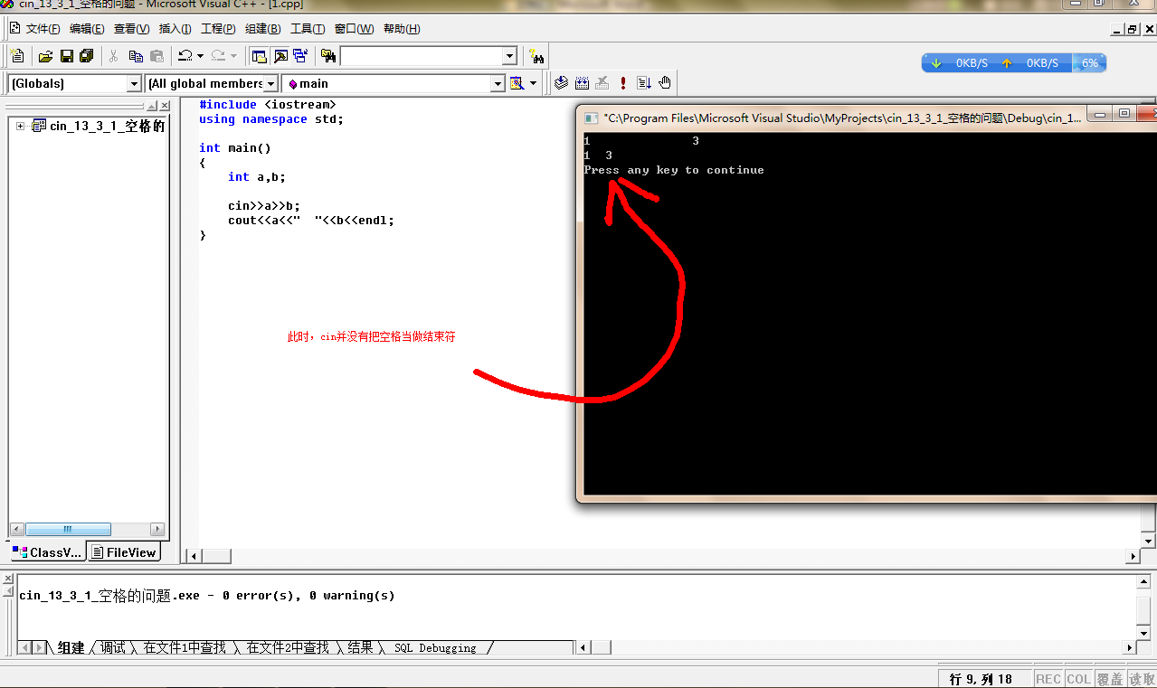Toggle the Output window icon
Image resolution: width=1157 pixels, height=688 pixels.
[280, 56]
